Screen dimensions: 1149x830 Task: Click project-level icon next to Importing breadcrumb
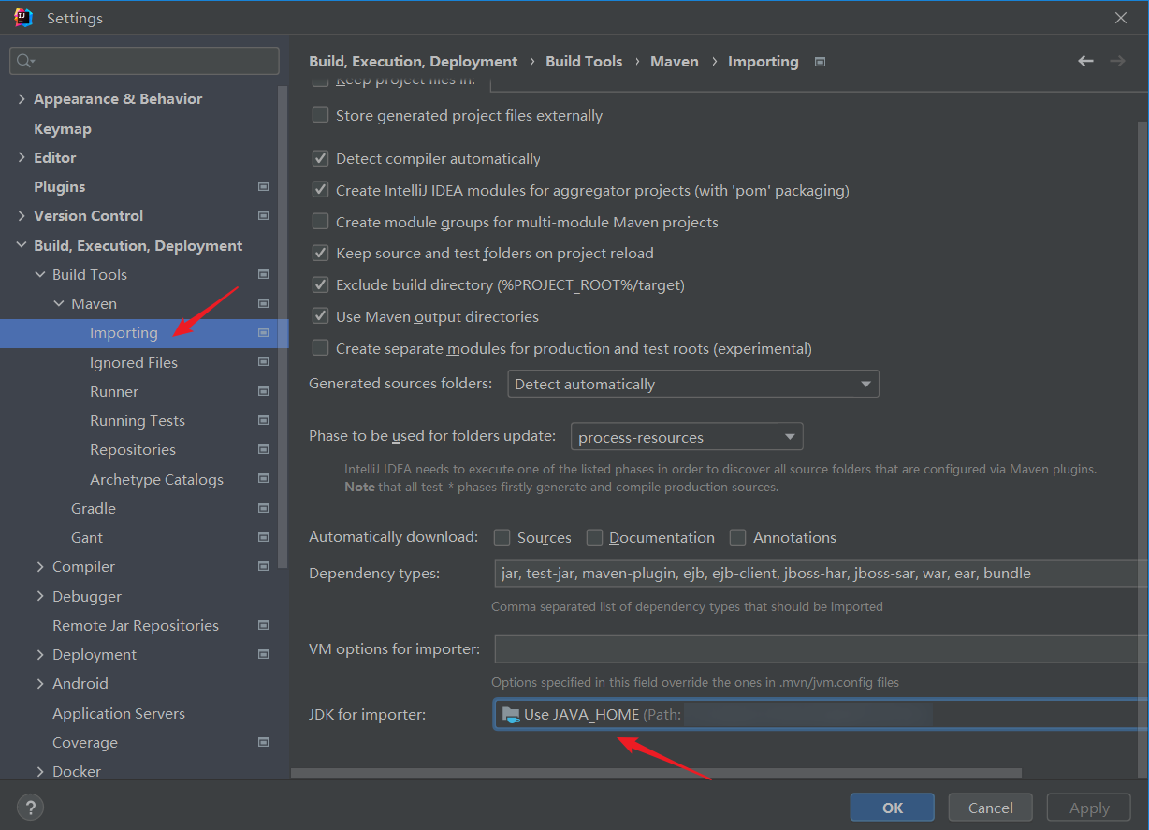(x=821, y=62)
